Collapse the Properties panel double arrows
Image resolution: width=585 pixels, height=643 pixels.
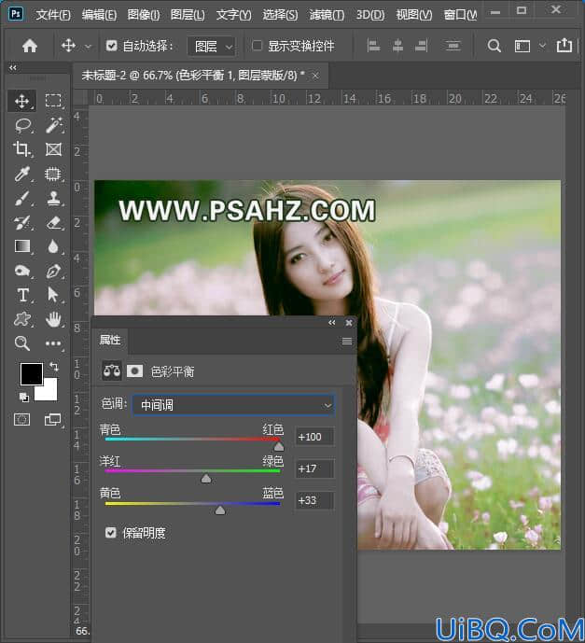click(331, 323)
